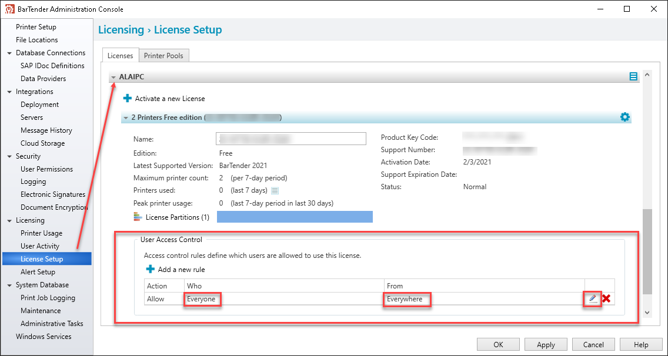Image resolution: width=668 pixels, height=356 pixels.
Task: Open Help with the Help button
Action: click(641, 344)
